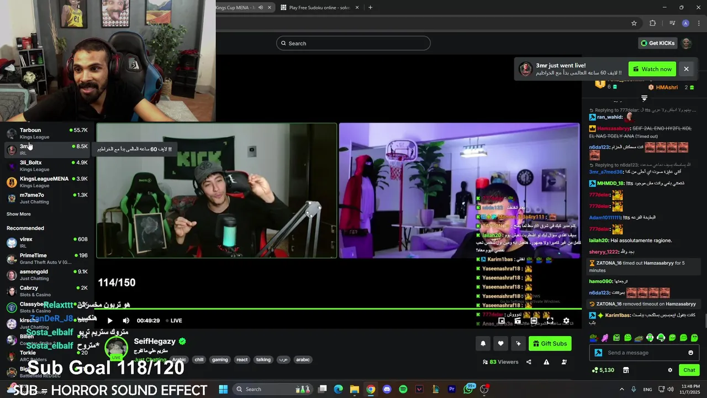707x398 pixels.
Task: Click gaming tag under stream title
Action: (220, 359)
